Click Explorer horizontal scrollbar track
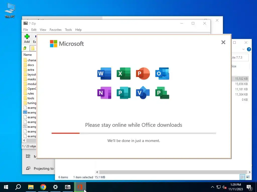Viewport: 257px width, 192px height. click(173, 172)
